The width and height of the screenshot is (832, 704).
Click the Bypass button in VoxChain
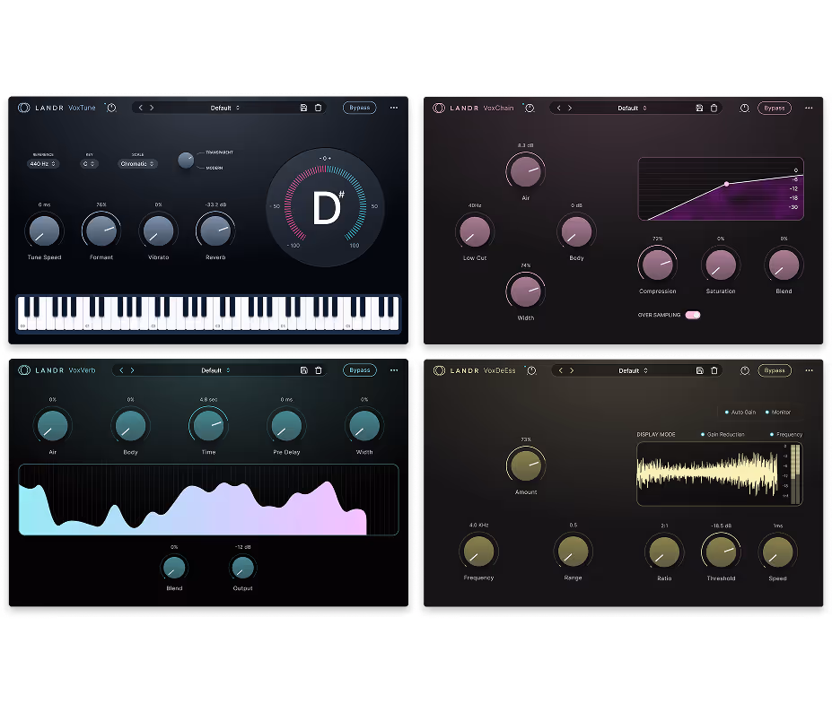[775, 109]
